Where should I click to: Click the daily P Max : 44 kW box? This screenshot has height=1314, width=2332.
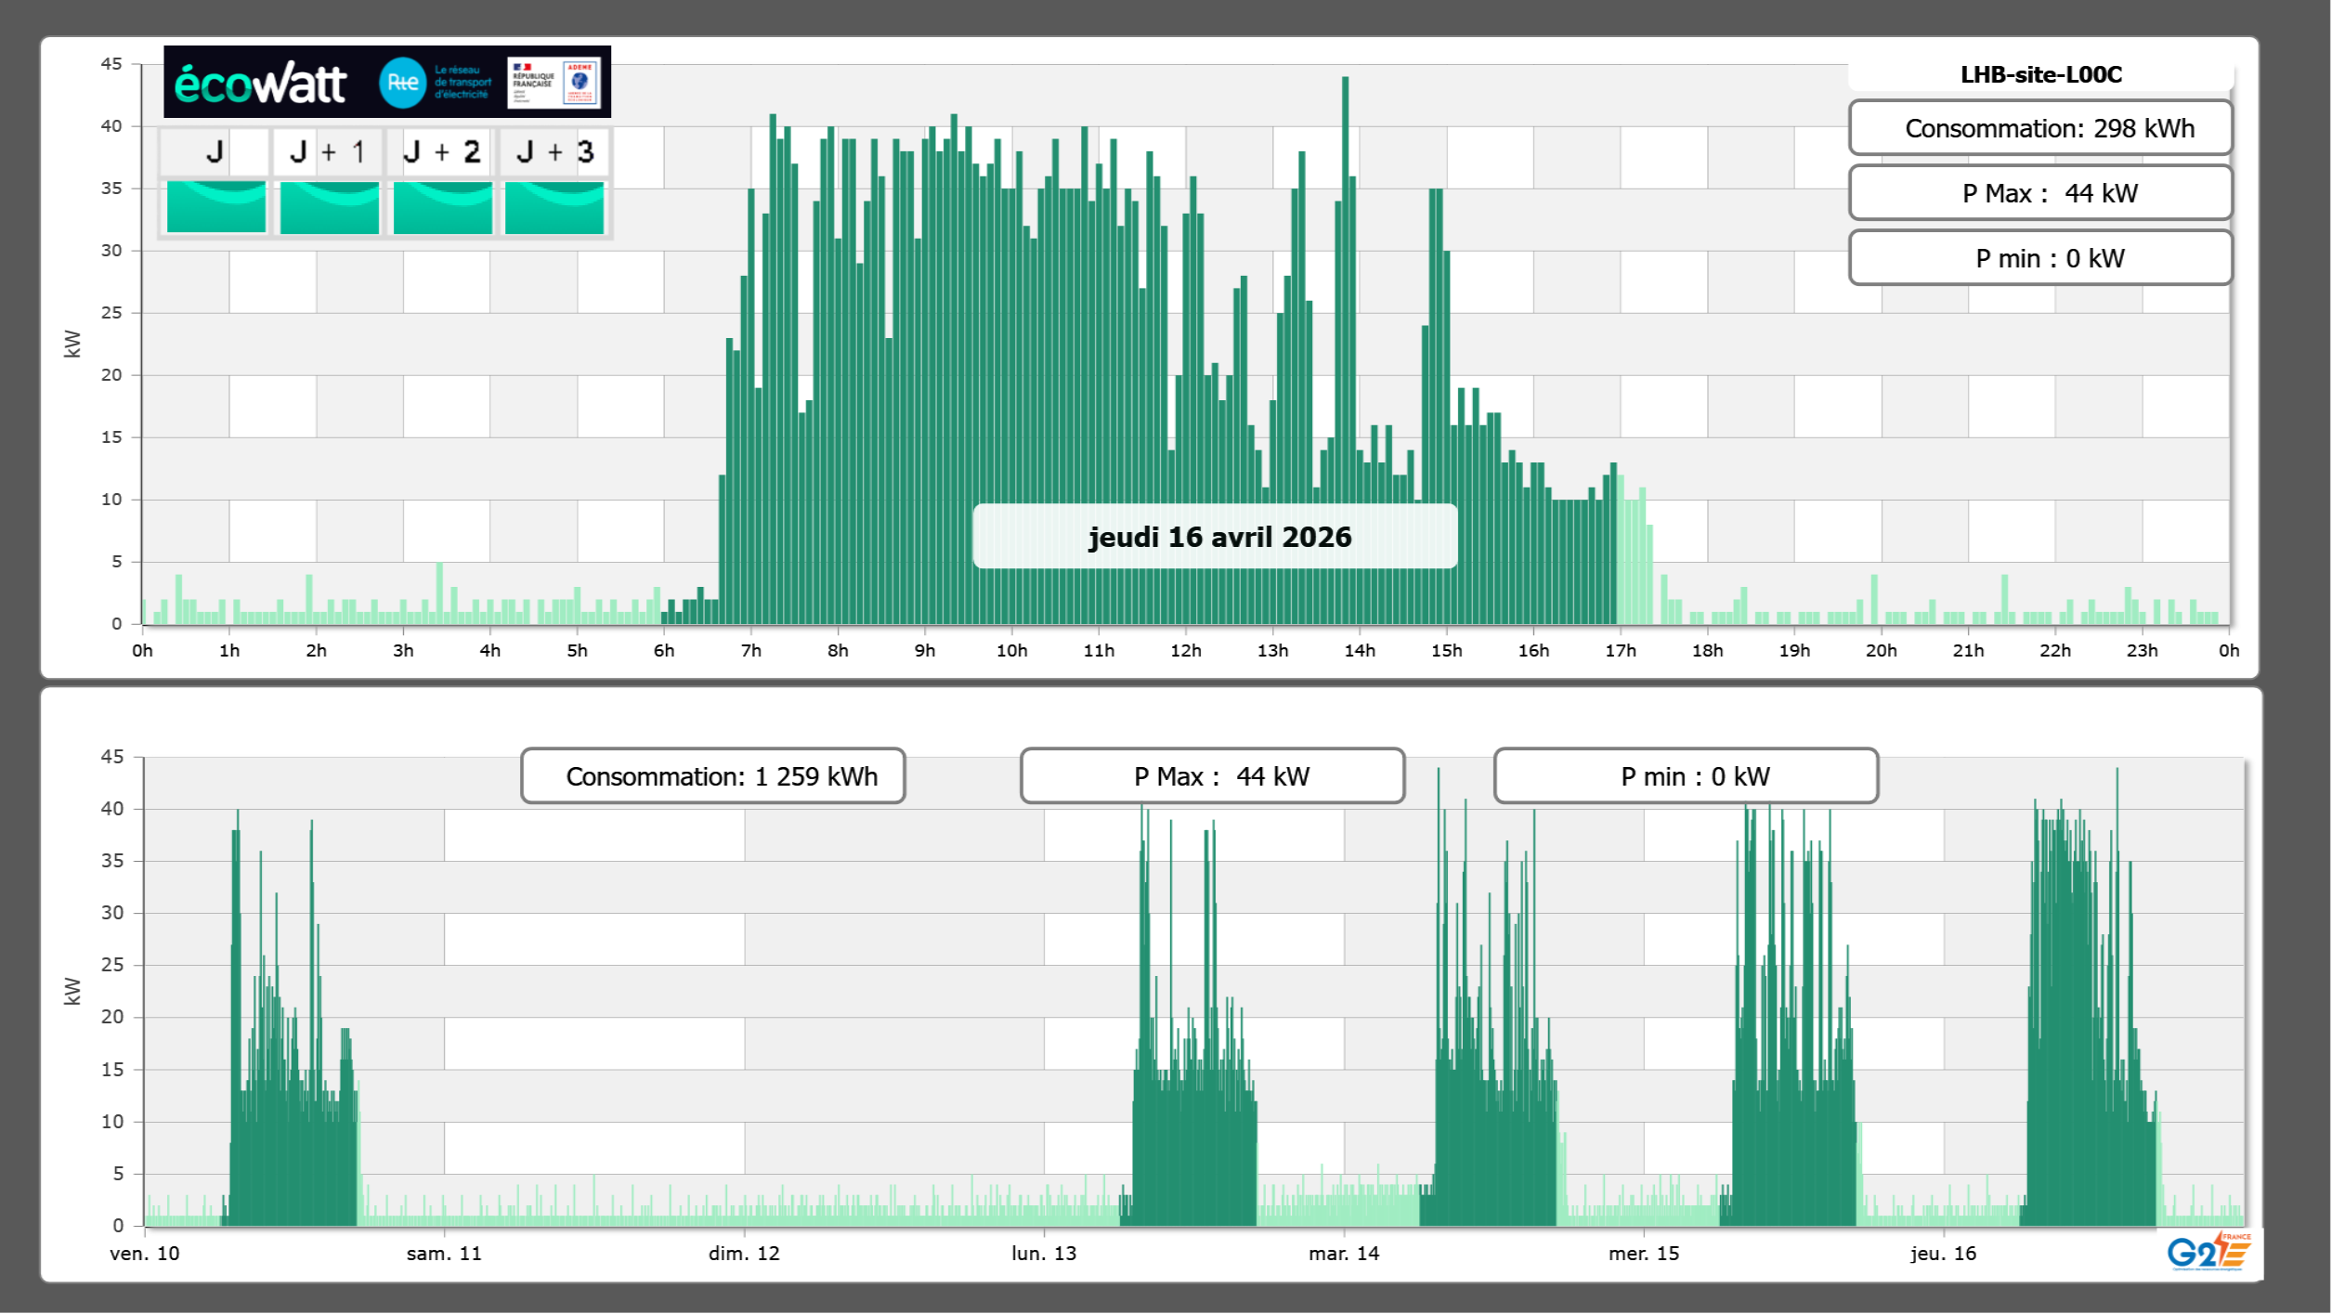click(2040, 193)
